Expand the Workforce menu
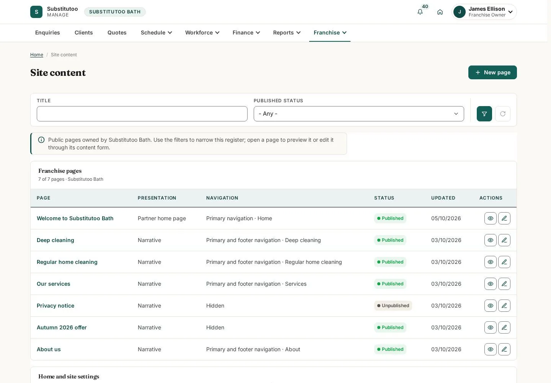 [x=202, y=33]
